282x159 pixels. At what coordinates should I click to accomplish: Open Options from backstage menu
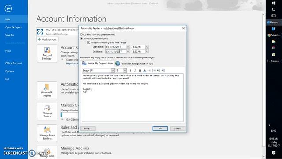(x=14, y=71)
